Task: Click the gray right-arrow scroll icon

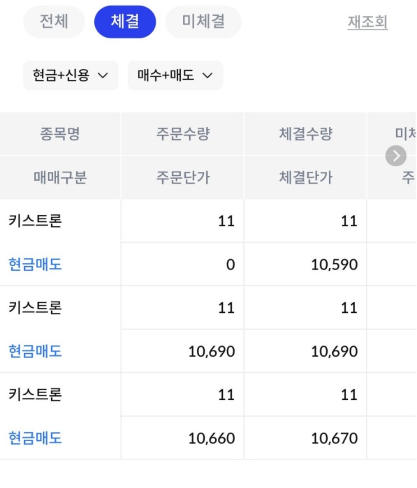Action: (x=396, y=156)
